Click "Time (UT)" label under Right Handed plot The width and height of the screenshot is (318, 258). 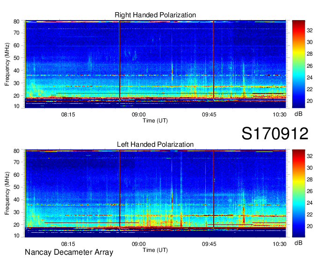point(155,121)
